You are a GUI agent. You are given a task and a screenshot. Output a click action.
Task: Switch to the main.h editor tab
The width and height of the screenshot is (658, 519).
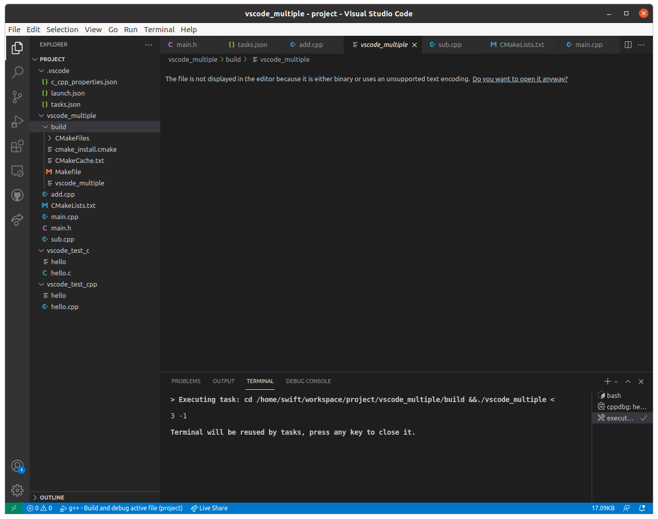[191, 45]
